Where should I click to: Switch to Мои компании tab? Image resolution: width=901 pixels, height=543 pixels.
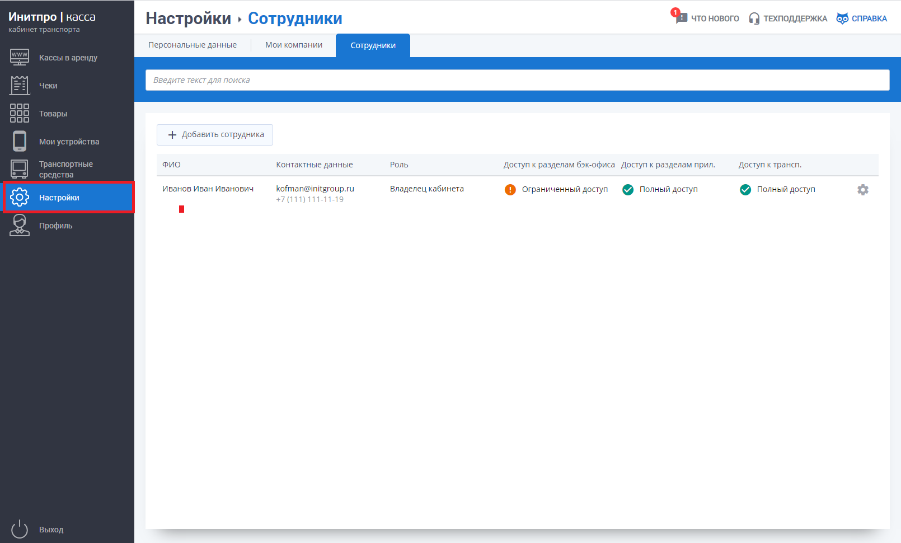[294, 45]
